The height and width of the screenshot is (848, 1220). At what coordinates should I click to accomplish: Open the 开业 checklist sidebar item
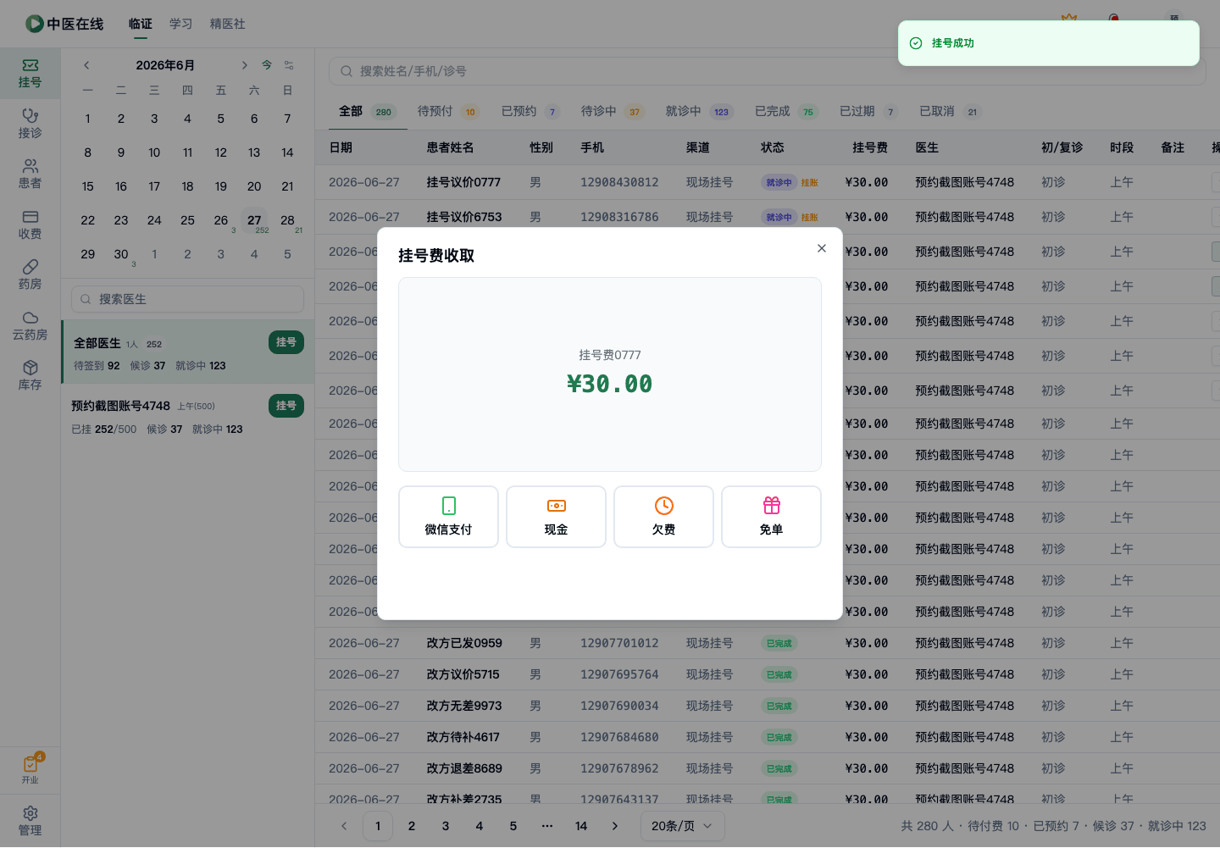pyautogui.click(x=30, y=769)
